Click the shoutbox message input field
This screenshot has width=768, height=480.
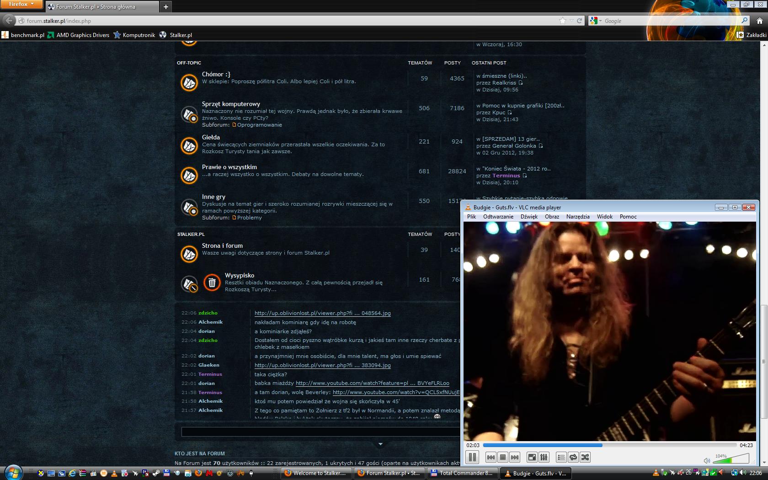[321, 432]
